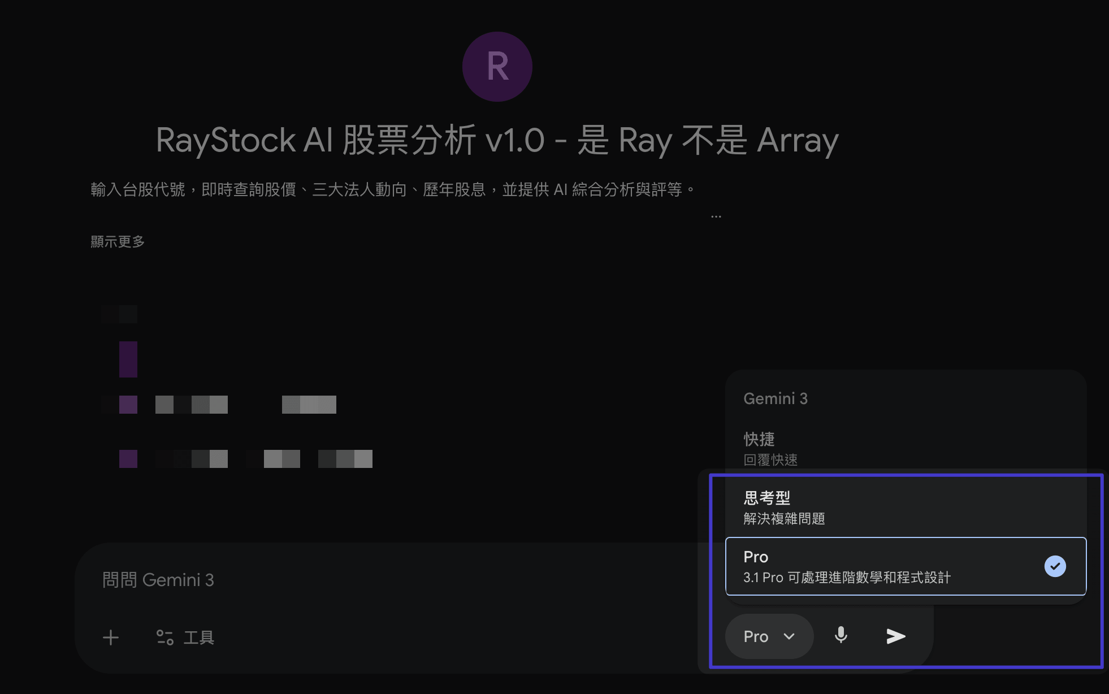Click the plus icon to attach files
Viewport: 1109px width, 694px height.
pos(111,637)
